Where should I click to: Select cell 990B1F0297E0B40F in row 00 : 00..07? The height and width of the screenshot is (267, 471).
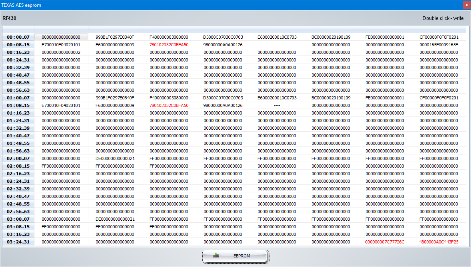115,37
